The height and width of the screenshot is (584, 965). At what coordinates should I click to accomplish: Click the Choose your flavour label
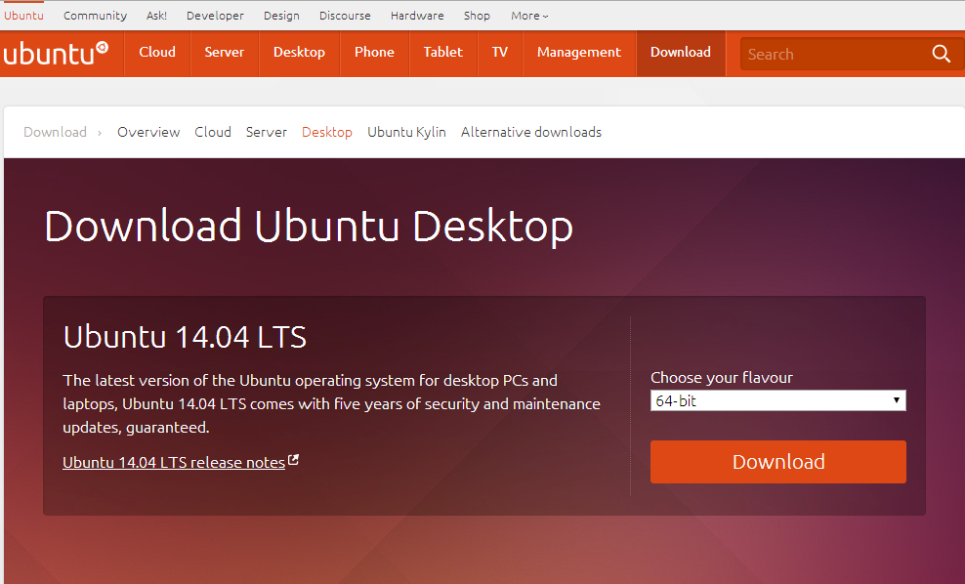722,377
